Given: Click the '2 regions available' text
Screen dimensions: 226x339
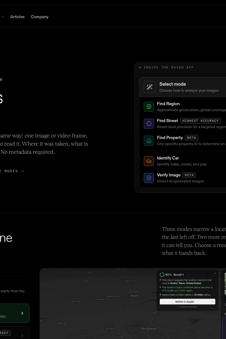Looking at the screenshot, I should 187,307.
